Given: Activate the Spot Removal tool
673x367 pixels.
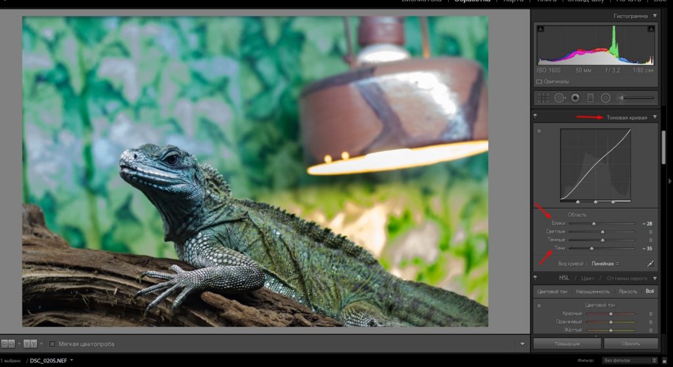Looking at the screenshot, I should pos(559,98).
